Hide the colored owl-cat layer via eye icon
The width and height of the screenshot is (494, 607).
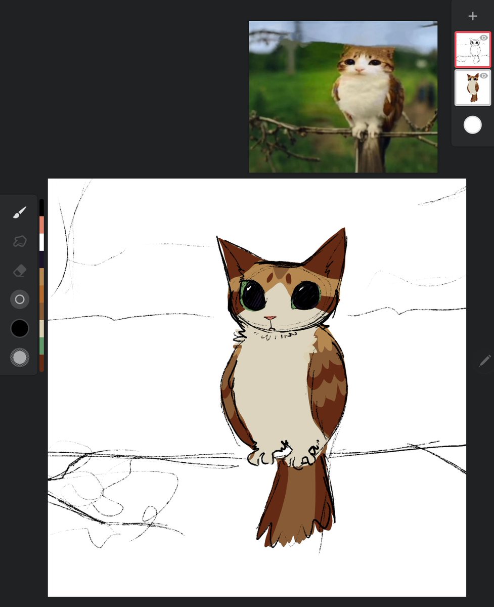pos(484,76)
